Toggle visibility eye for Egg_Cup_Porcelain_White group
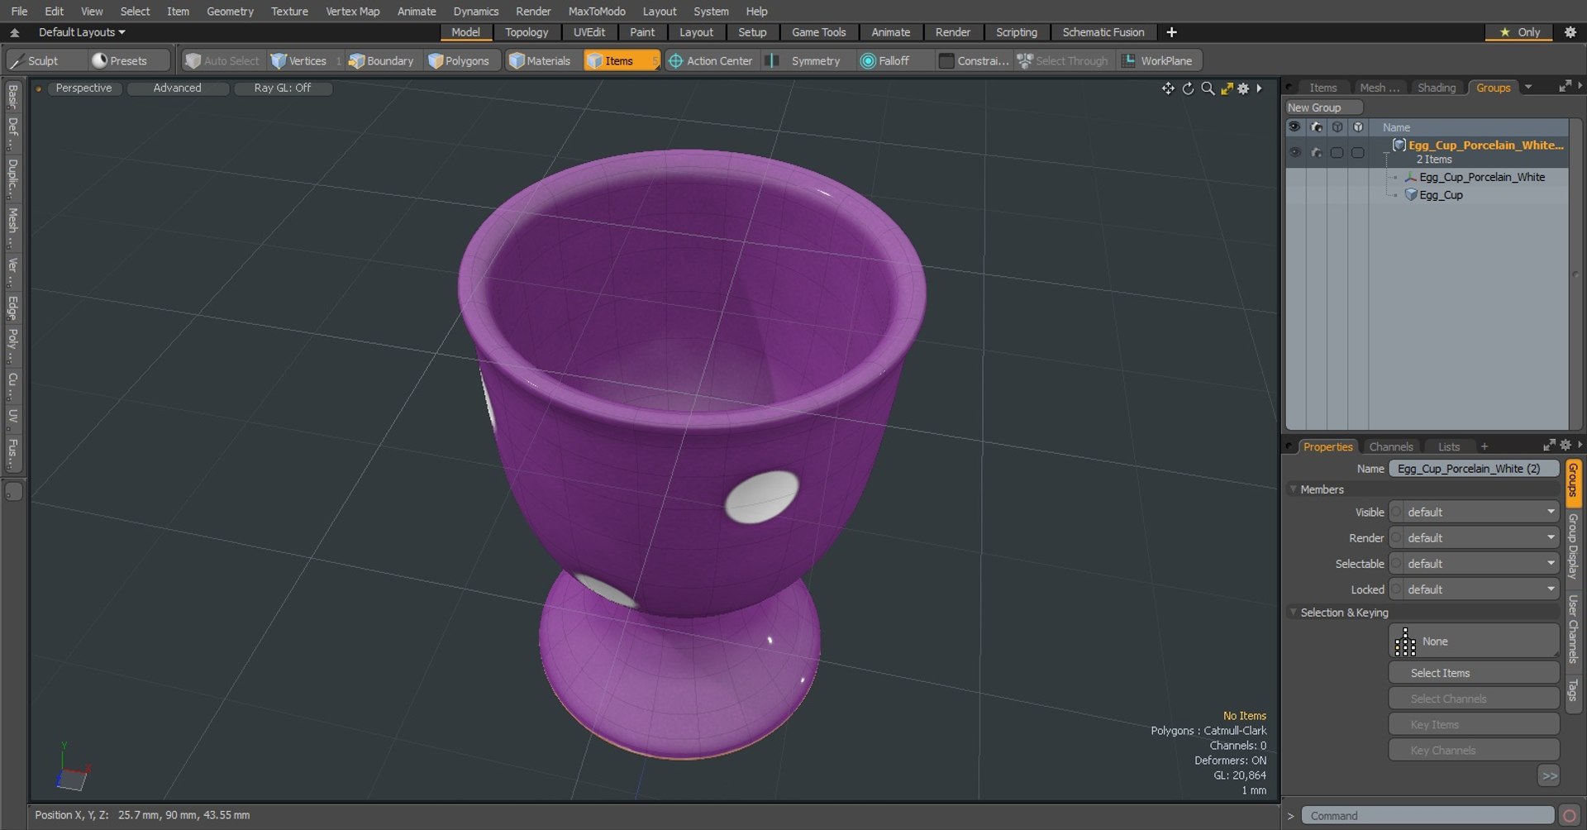The width and height of the screenshot is (1587, 830). (x=1294, y=152)
